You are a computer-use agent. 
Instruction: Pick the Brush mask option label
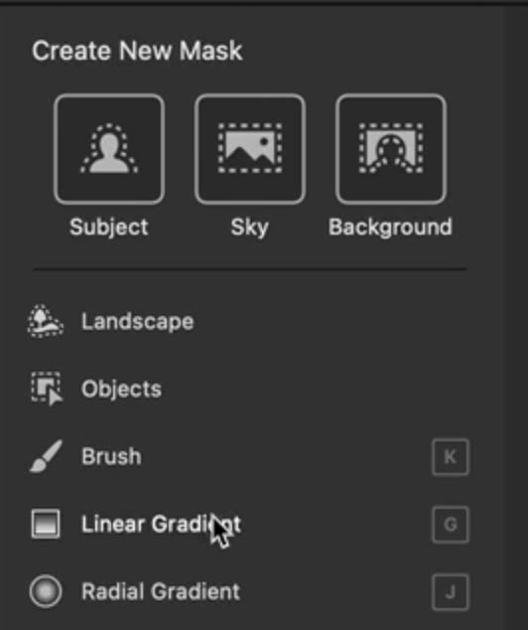tap(111, 456)
